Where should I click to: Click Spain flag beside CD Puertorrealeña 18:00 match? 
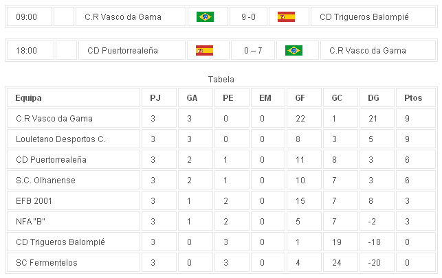(x=205, y=50)
